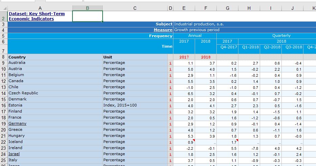Click the red info icon in Israel row
316x166 pixels.
[x=170, y=155]
